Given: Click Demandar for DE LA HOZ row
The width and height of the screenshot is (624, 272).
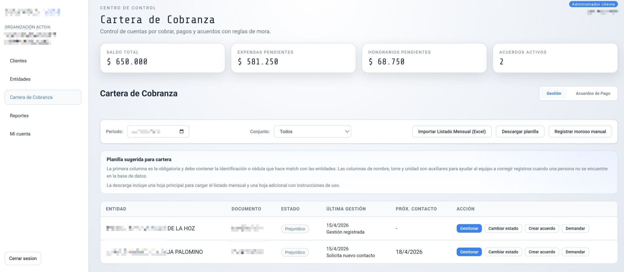Looking at the screenshot, I should [575, 228].
